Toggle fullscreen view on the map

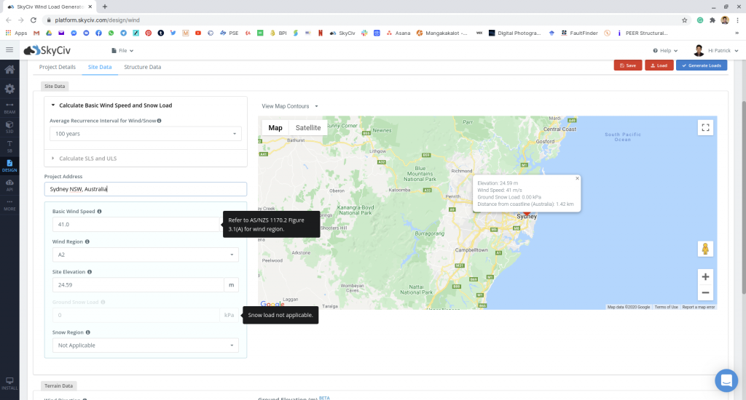point(704,128)
